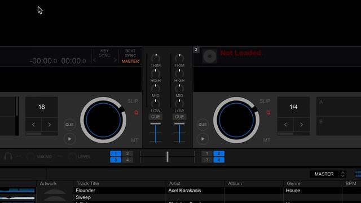Click channel 2 HIGH EQ knob
The image size is (361, 203).
179,73
